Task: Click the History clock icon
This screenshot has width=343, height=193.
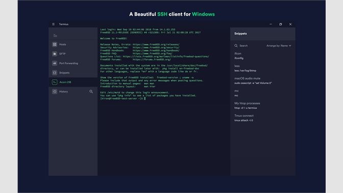Action: pyautogui.click(x=55, y=92)
